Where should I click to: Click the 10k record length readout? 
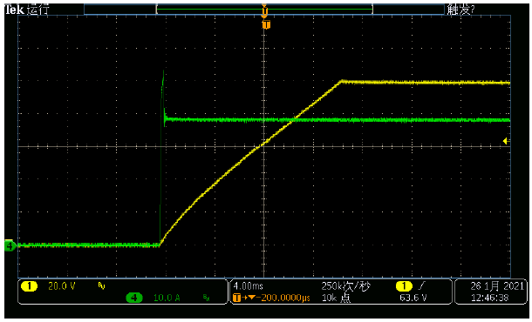pyautogui.click(x=336, y=298)
